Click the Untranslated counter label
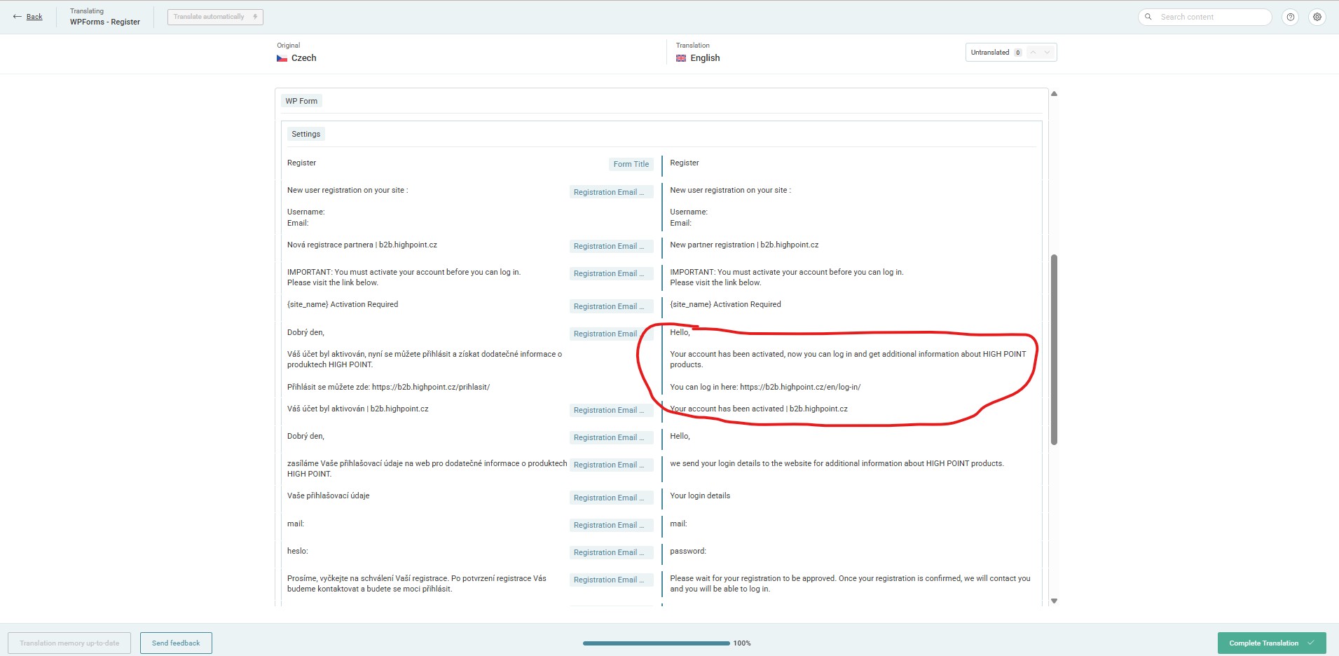The width and height of the screenshot is (1339, 656). tap(990, 53)
